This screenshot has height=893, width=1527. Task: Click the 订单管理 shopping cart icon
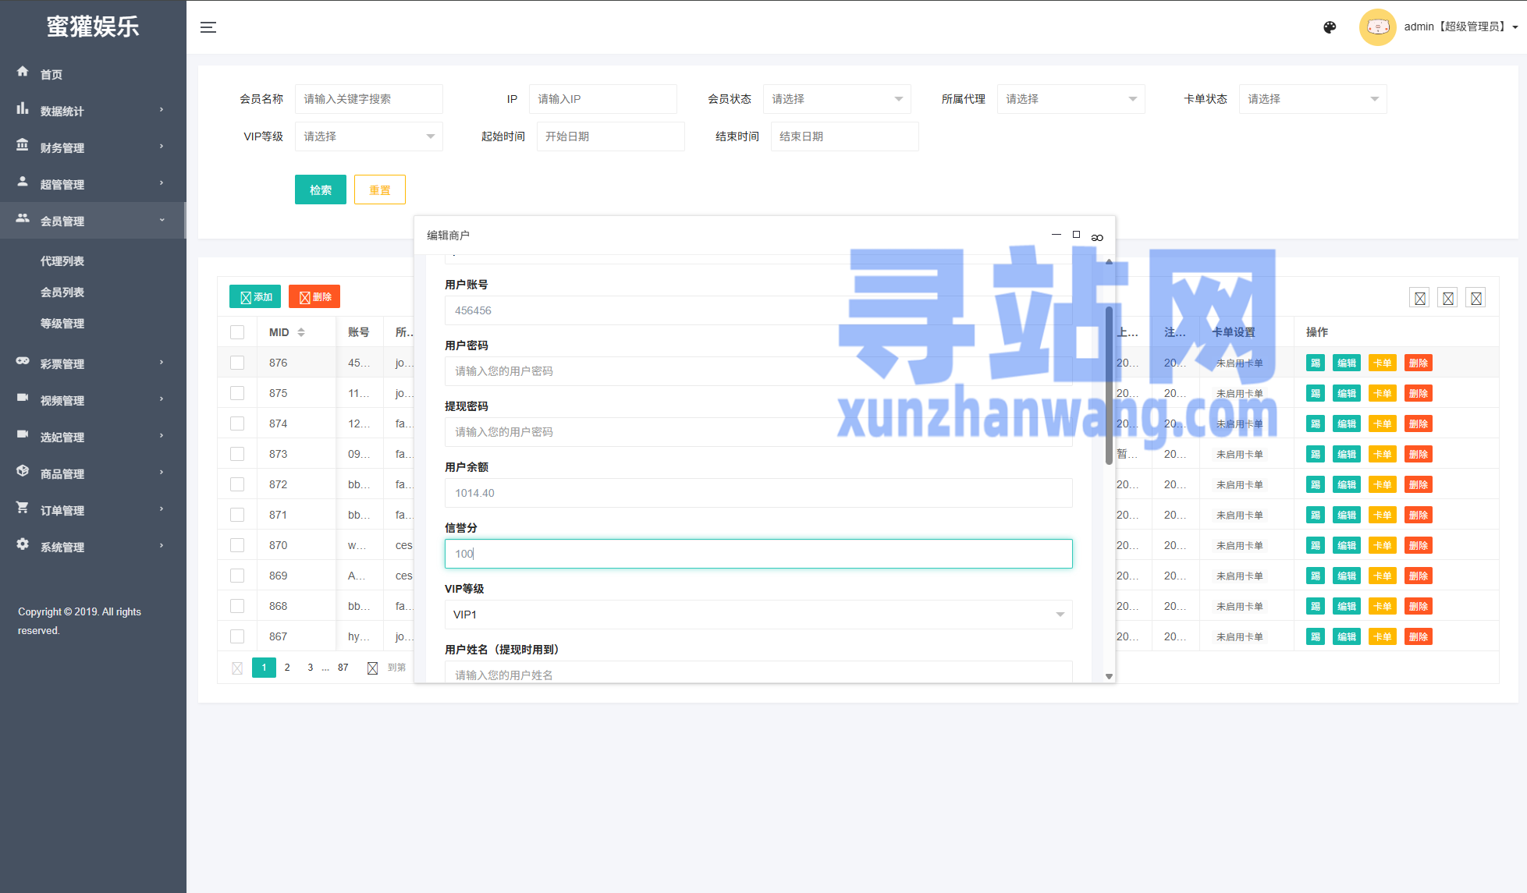[x=23, y=508]
